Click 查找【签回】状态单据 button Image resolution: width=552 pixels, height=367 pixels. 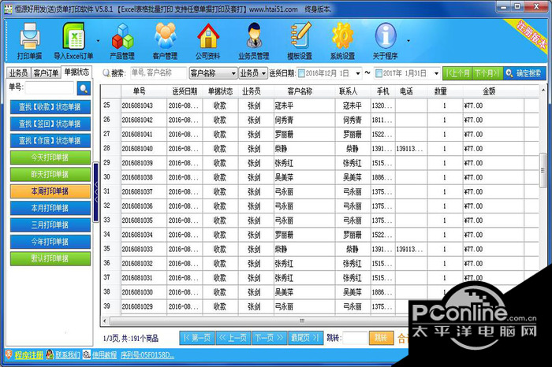50,124
